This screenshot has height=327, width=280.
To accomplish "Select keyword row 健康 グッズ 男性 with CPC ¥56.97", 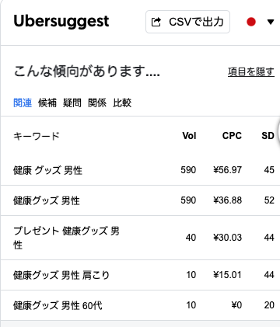I will pos(140,170).
